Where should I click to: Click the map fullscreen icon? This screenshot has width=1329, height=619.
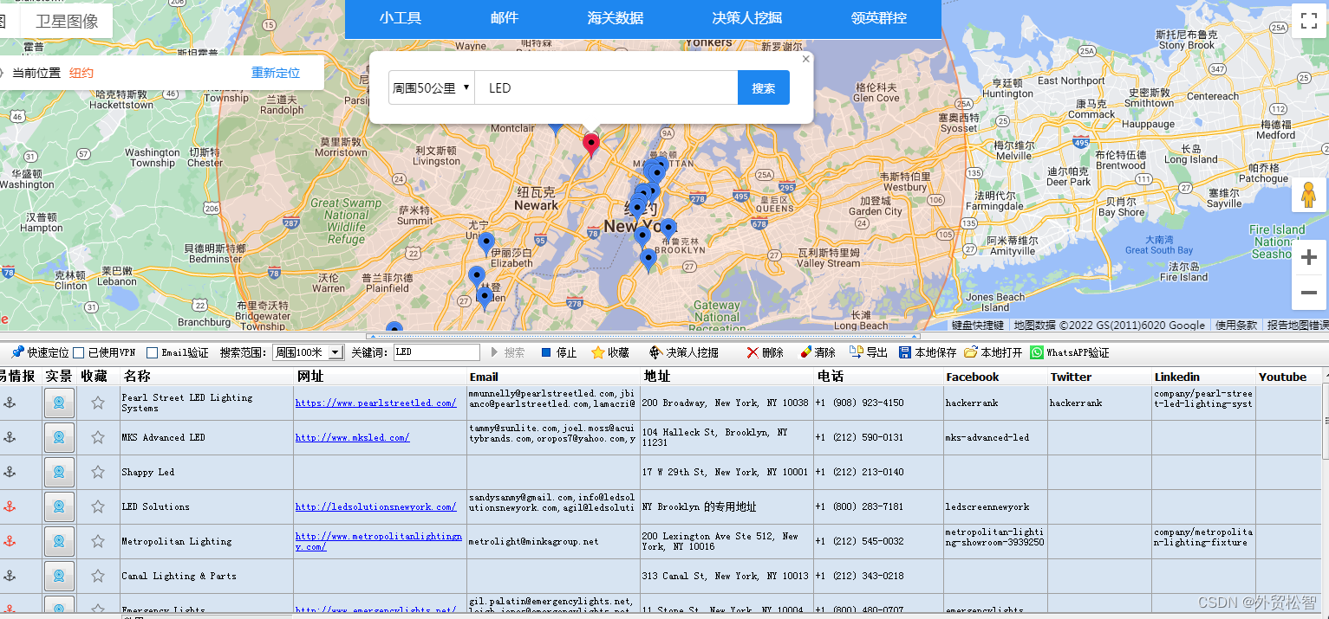(x=1309, y=22)
